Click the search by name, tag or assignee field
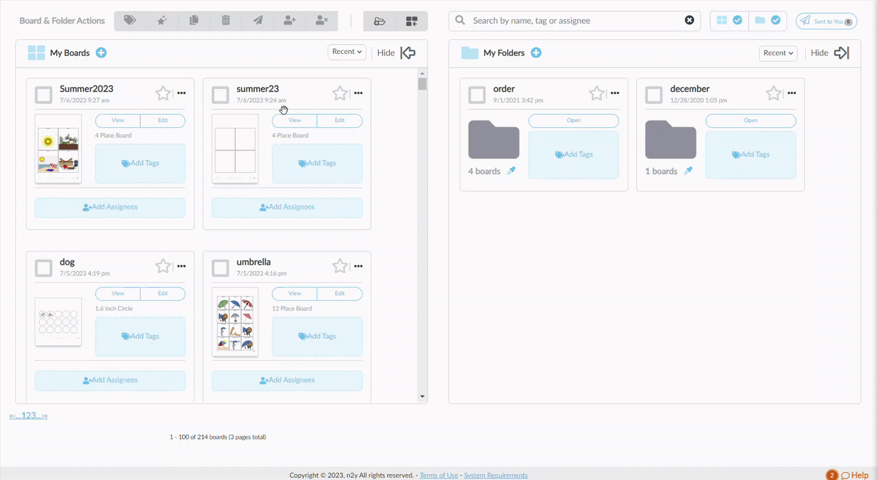Viewport: 878px width, 480px height. click(x=575, y=21)
